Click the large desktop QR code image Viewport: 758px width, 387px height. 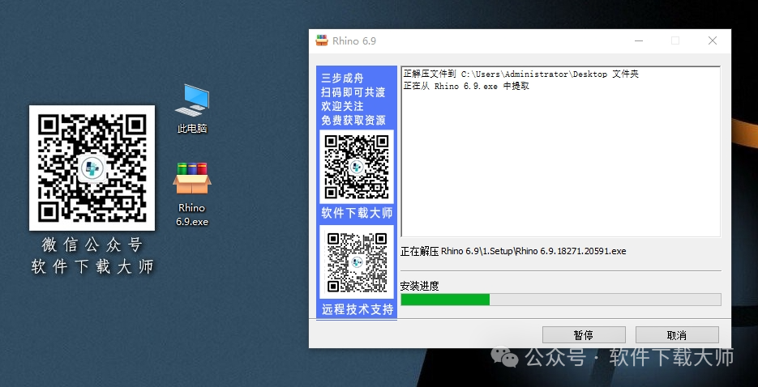[92, 168]
